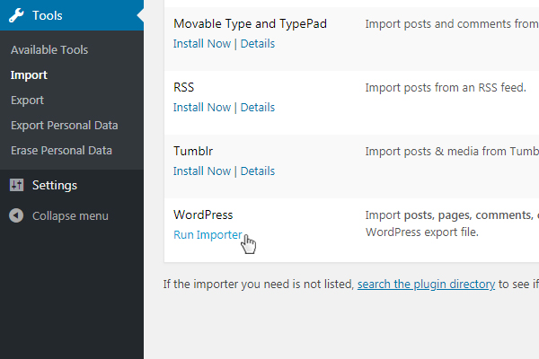The width and height of the screenshot is (539, 359).
Task: Click the RSS feed description text
Action: pos(446,88)
